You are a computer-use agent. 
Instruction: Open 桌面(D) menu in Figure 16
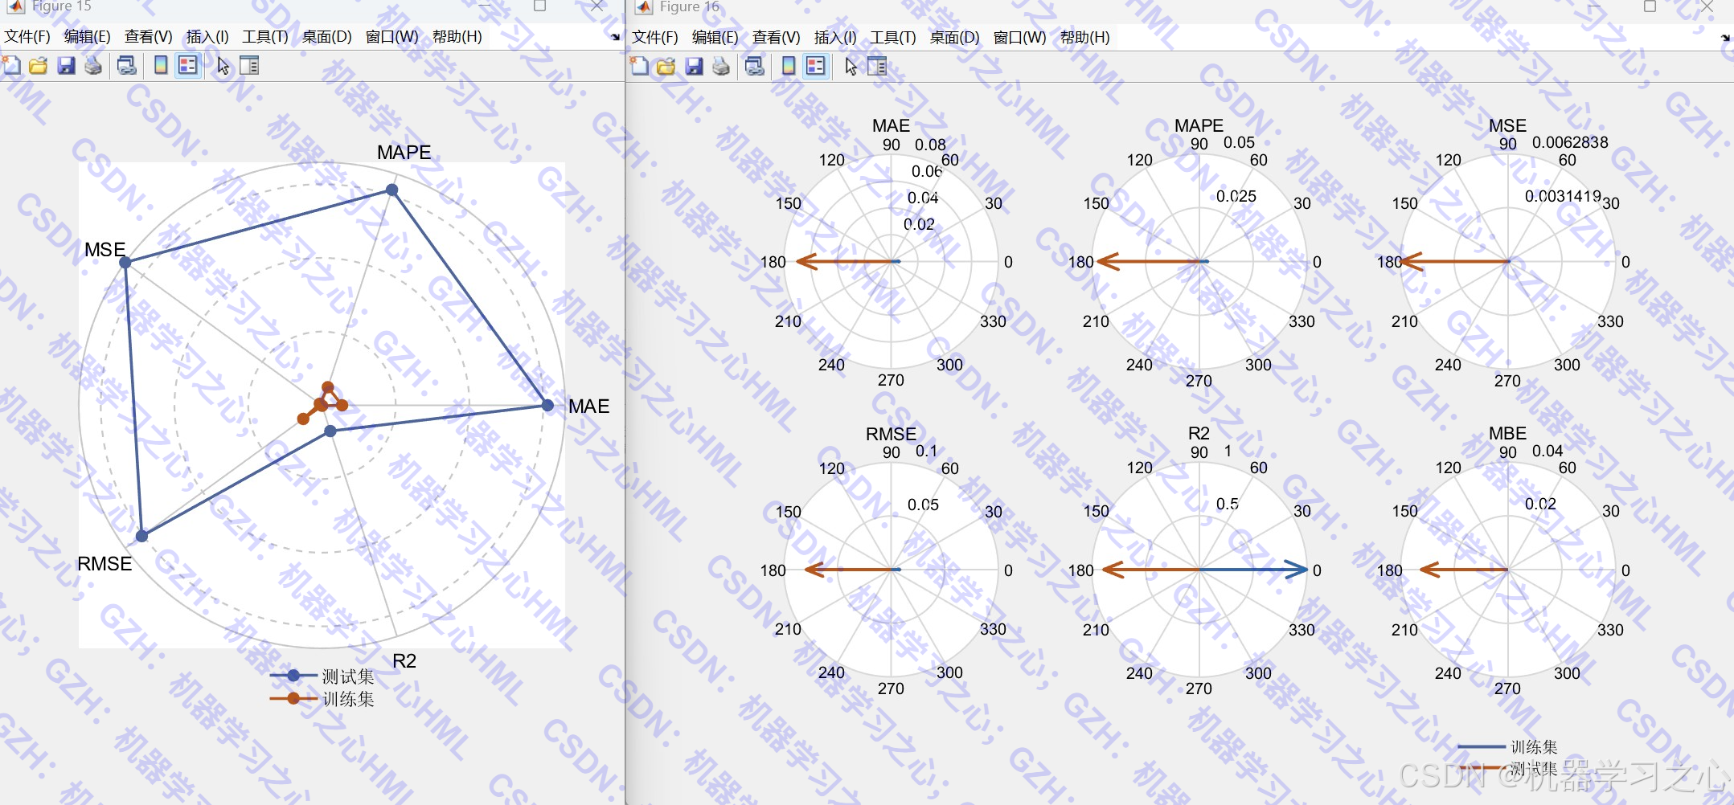tap(954, 37)
